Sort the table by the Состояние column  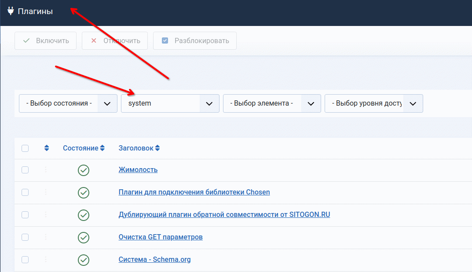pyautogui.click(x=84, y=148)
